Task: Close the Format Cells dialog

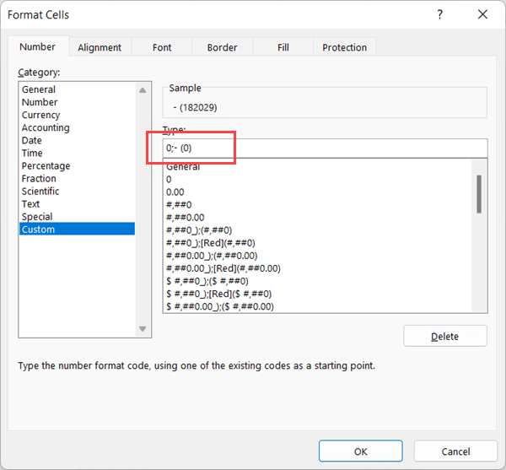Action: point(482,14)
